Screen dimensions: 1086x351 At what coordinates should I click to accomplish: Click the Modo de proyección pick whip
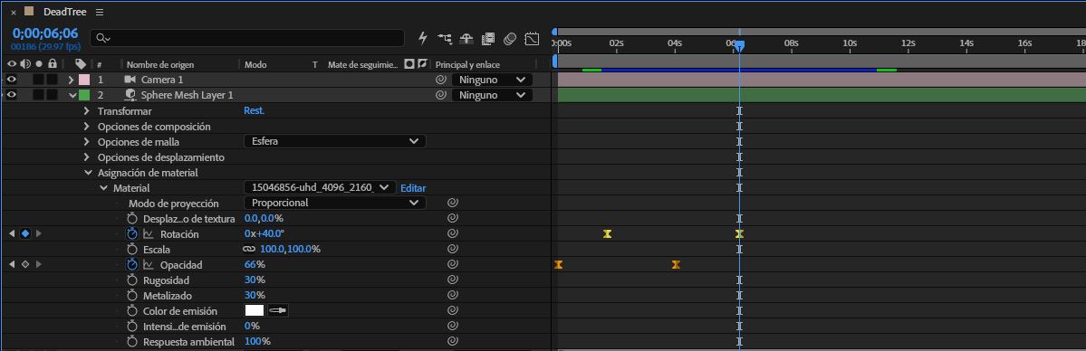(453, 203)
